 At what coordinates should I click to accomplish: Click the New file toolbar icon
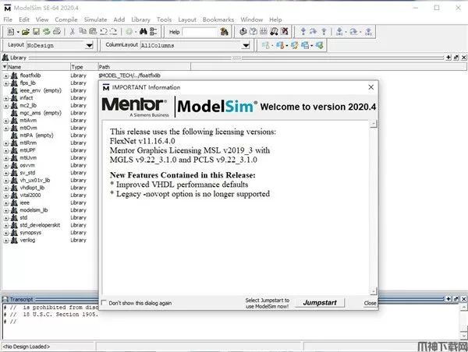pyautogui.click(x=11, y=31)
